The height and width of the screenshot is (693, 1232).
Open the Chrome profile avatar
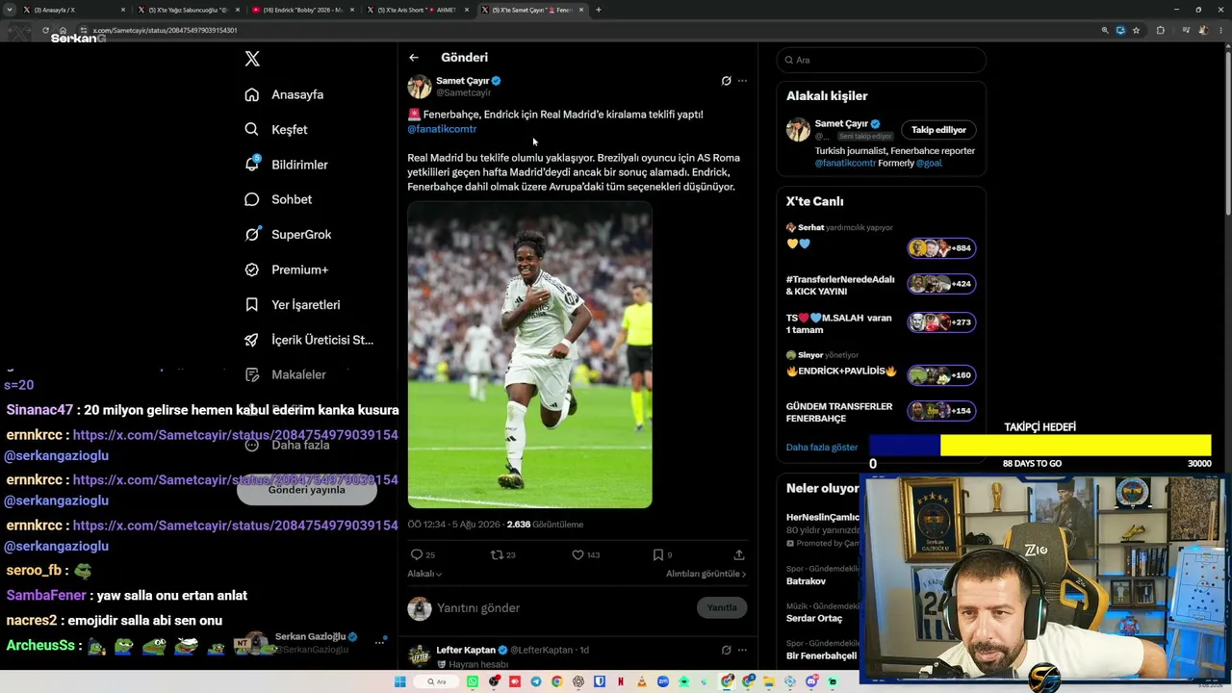tap(1203, 30)
